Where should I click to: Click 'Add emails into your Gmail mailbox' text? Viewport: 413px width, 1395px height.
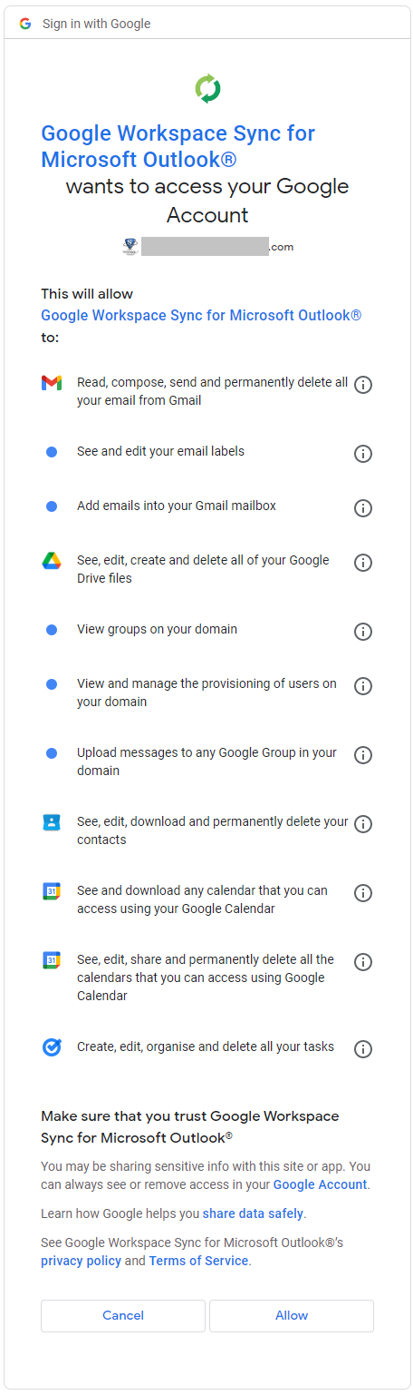(x=177, y=506)
